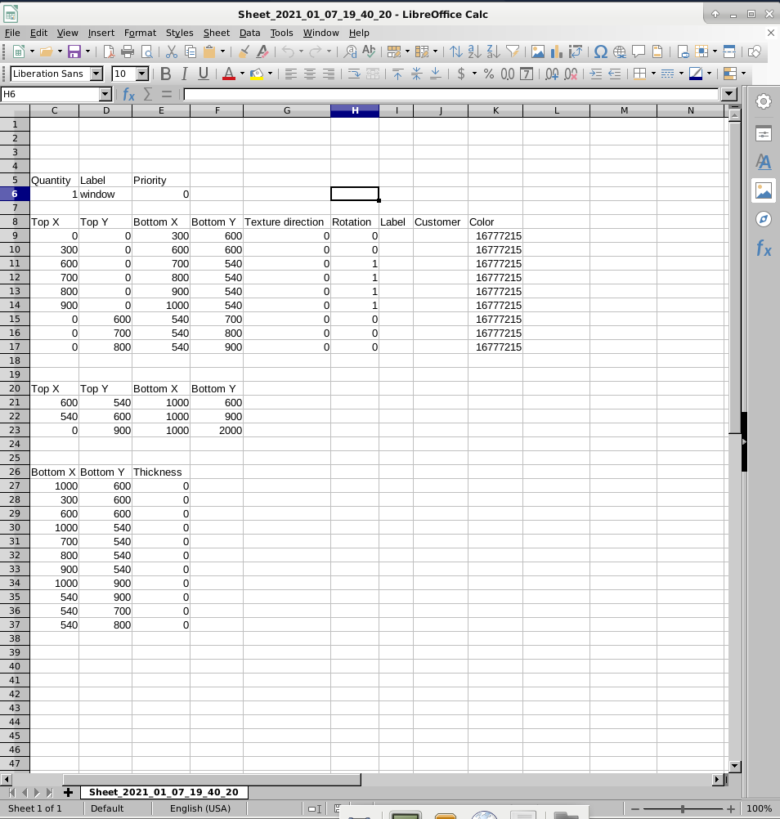Toggle Underline formatting
The image size is (780, 819).
point(204,74)
